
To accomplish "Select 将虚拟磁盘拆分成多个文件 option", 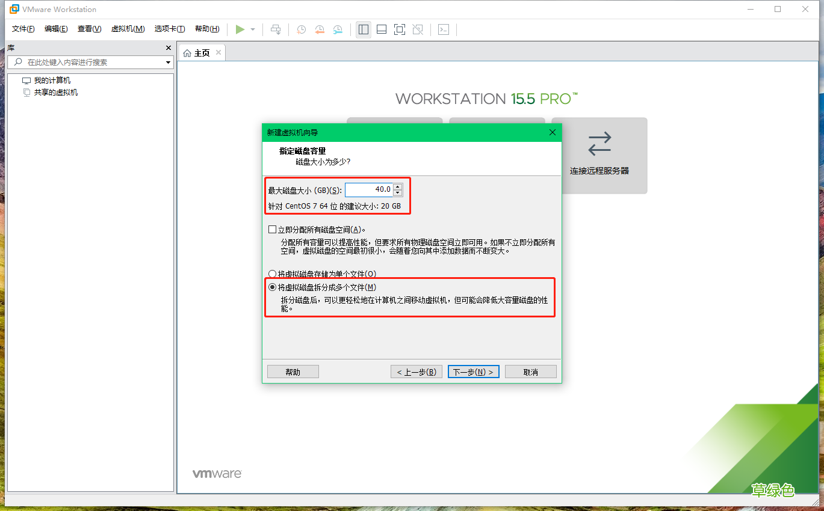I will (x=272, y=287).
